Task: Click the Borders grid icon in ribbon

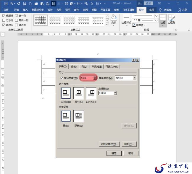Action: coord(163,17)
